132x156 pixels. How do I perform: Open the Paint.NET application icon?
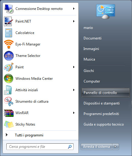click(x=8, y=21)
